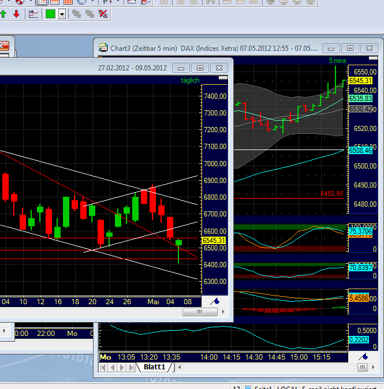Click the white bar beside the täglich label
384x389 pixels.
click(x=223, y=78)
